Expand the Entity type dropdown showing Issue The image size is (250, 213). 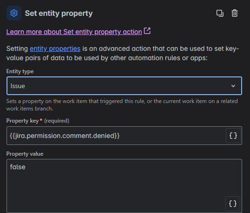[124, 86]
